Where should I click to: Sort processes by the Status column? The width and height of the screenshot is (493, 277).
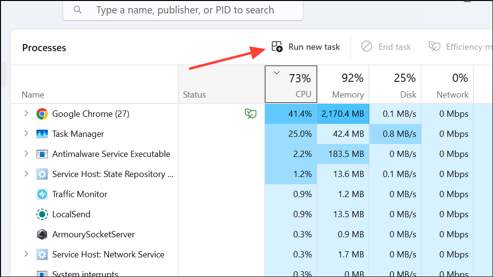click(221, 85)
